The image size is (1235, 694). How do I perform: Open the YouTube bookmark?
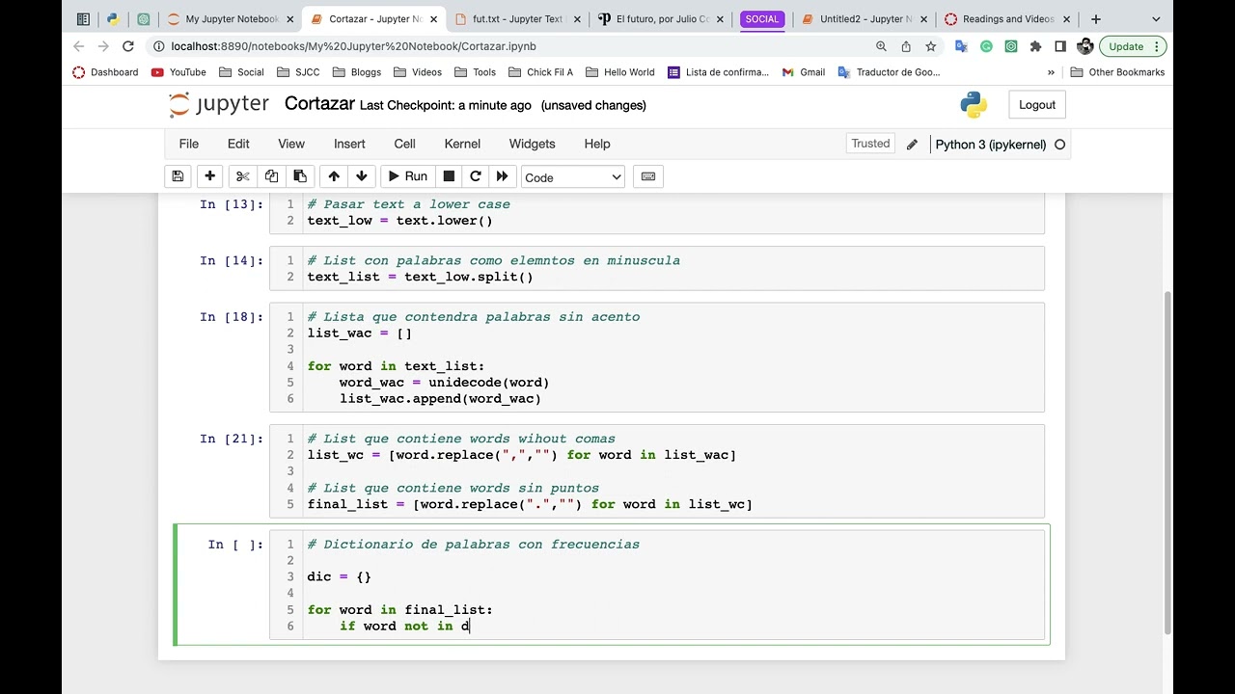[178, 72]
